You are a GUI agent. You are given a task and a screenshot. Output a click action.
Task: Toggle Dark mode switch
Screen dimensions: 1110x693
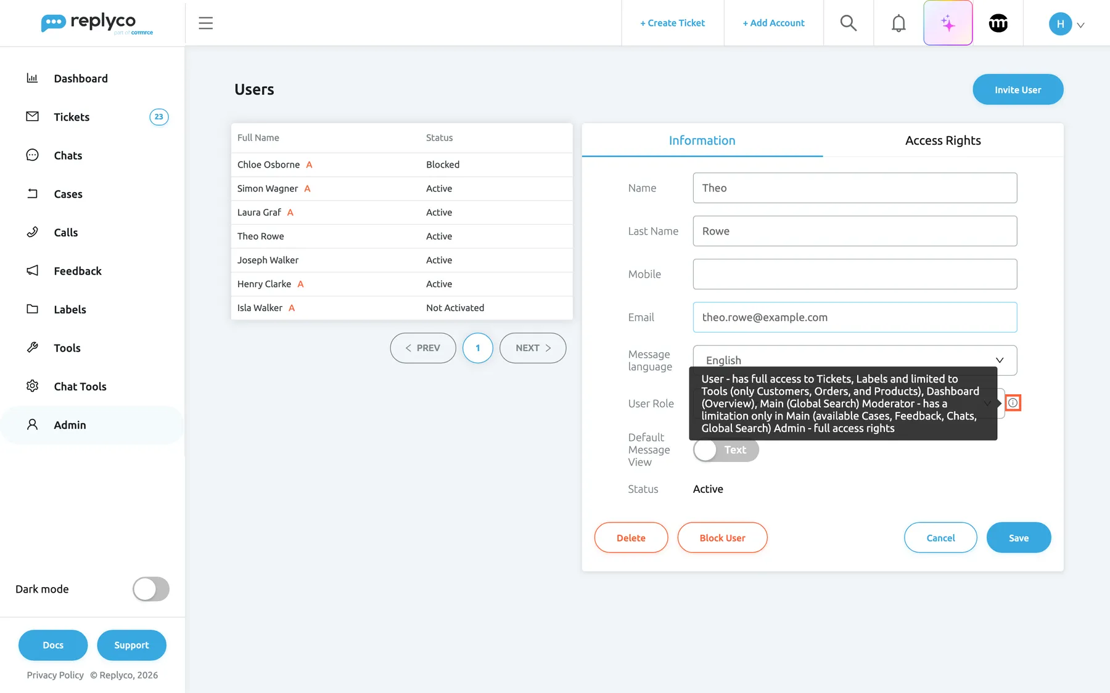pos(151,589)
